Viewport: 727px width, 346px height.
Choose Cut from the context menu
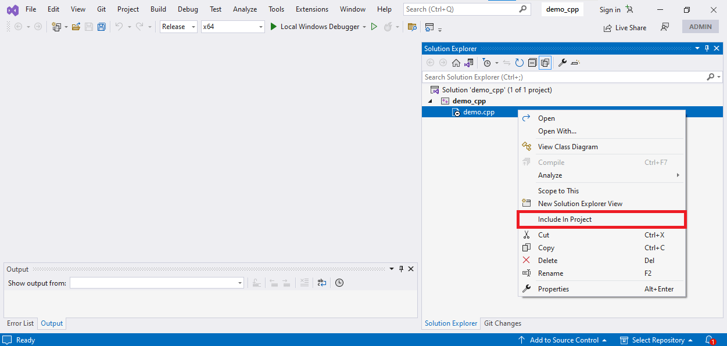(x=601, y=235)
